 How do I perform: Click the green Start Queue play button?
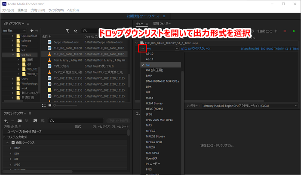pos(294,31)
